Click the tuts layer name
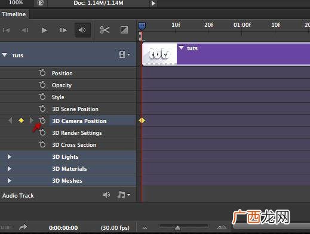This screenshot has height=234, width=310. tap(18, 56)
